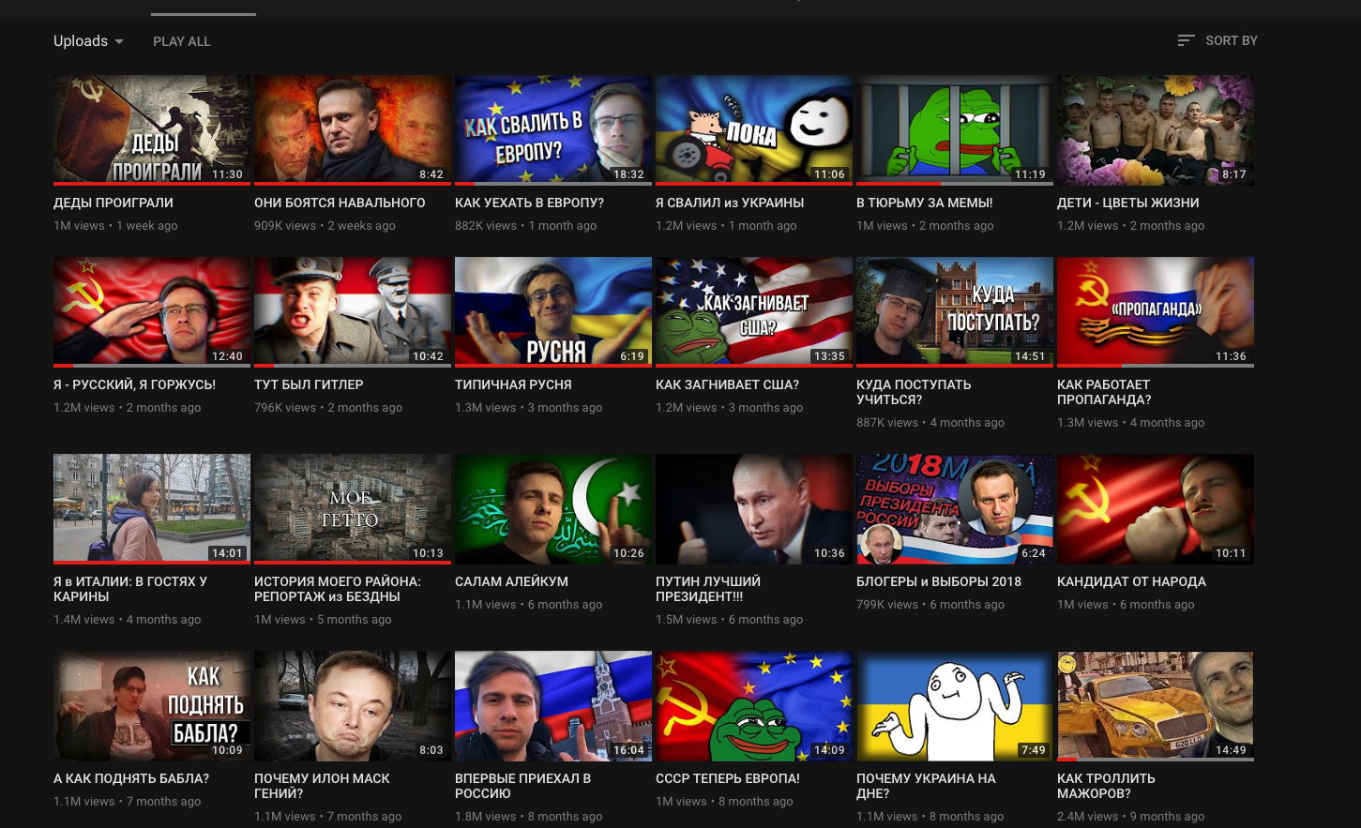Open ОНИ БОЯТСЯ НАВАЛЬНОГО video title
Image resolution: width=1361 pixels, height=828 pixels.
coord(340,203)
